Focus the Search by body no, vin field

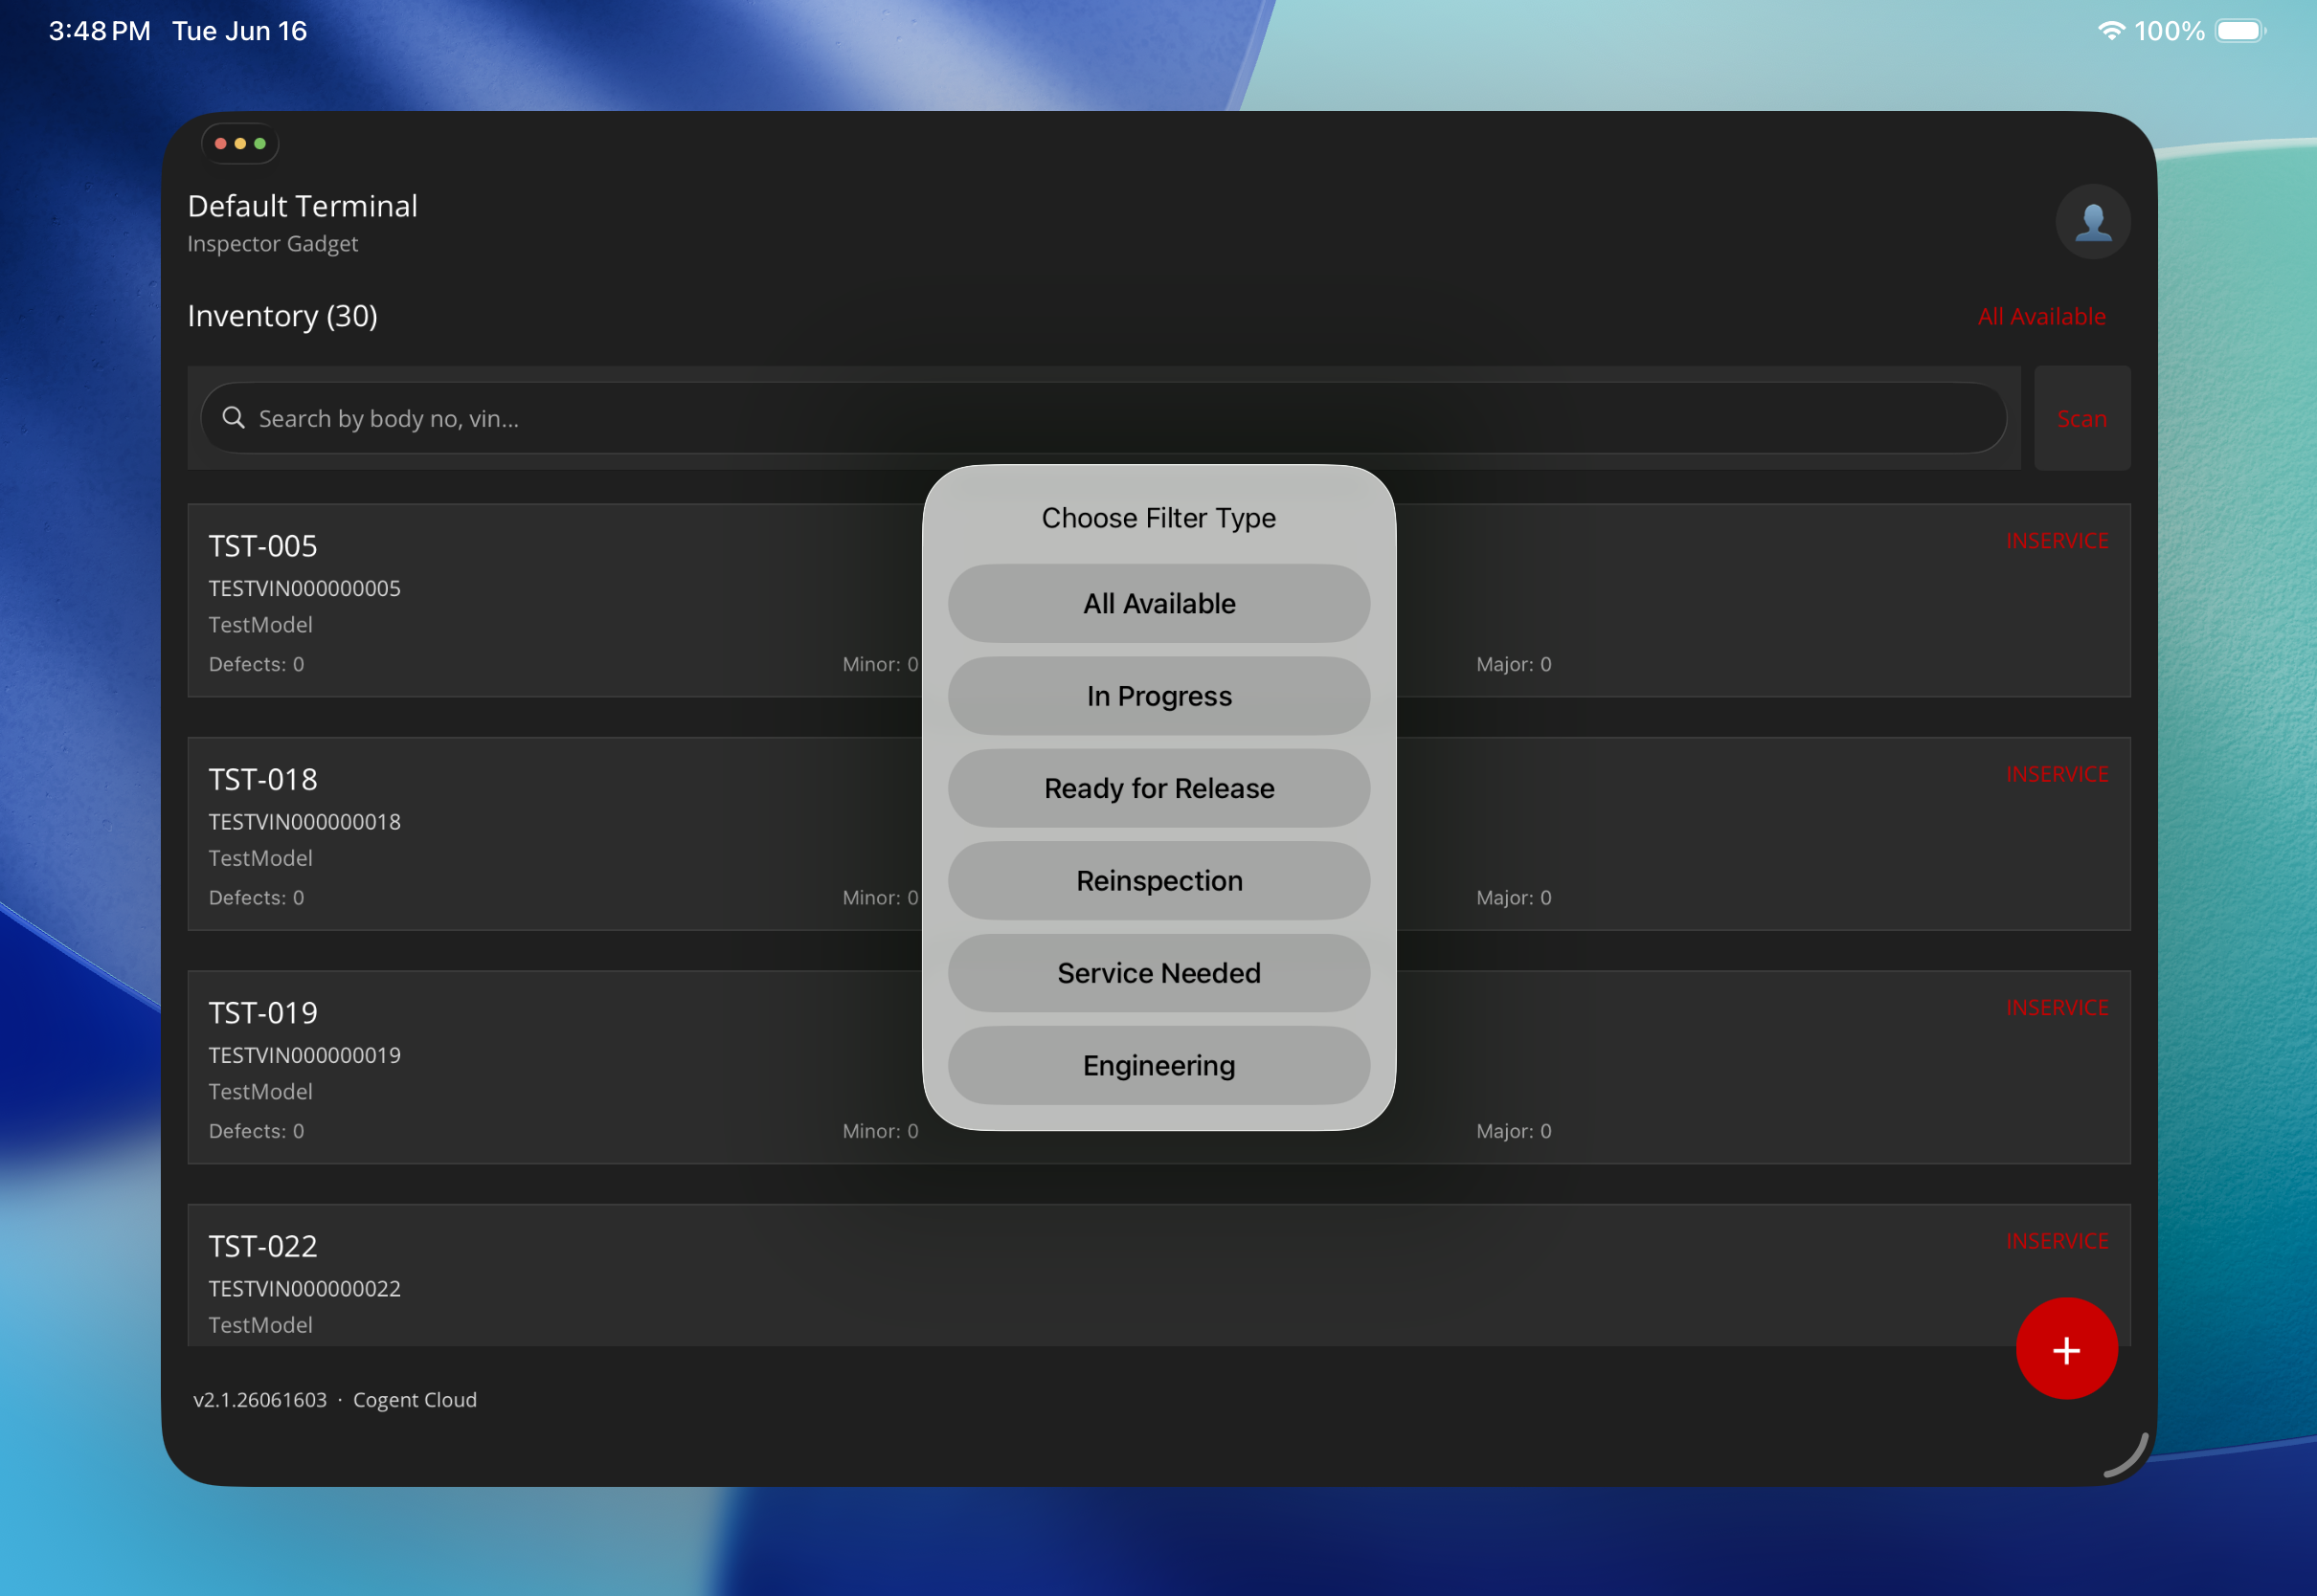pos(1104,418)
